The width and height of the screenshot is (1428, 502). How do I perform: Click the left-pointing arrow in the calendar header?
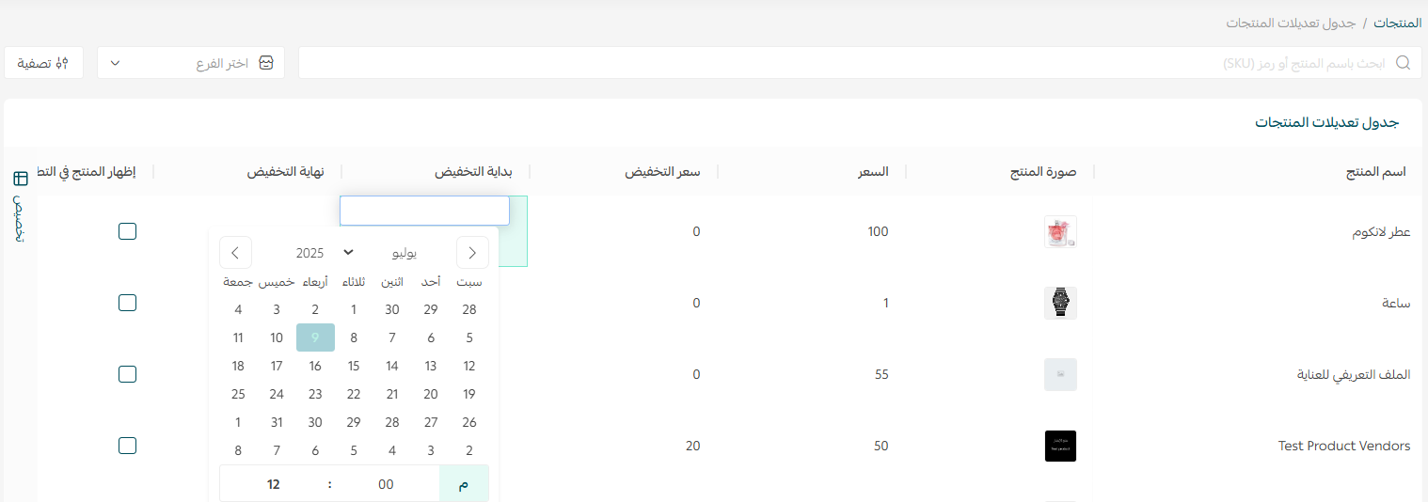click(x=235, y=253)
